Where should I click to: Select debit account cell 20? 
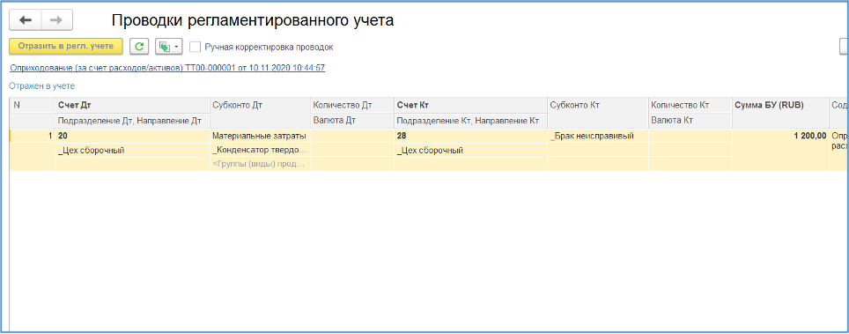click(131, 136)
